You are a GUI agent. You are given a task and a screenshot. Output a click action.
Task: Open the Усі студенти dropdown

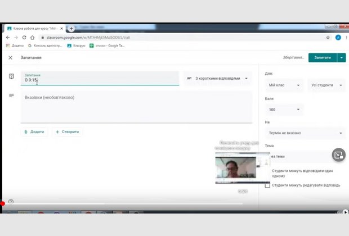coord(326,85)
